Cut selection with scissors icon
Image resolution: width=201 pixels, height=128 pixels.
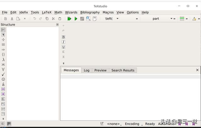(53, 19)
